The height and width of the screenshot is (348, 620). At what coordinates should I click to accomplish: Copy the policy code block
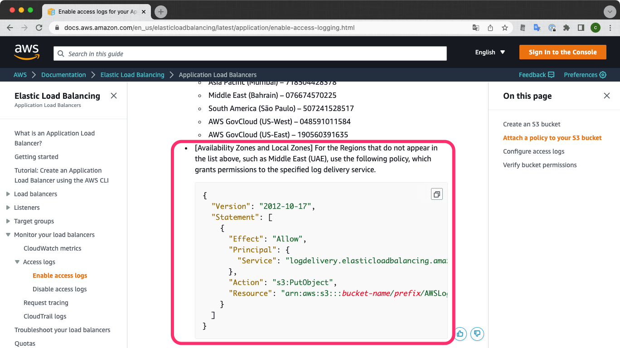[436, 194]
